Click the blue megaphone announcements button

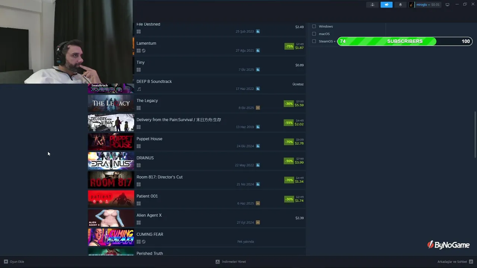[x=386, y=4]
